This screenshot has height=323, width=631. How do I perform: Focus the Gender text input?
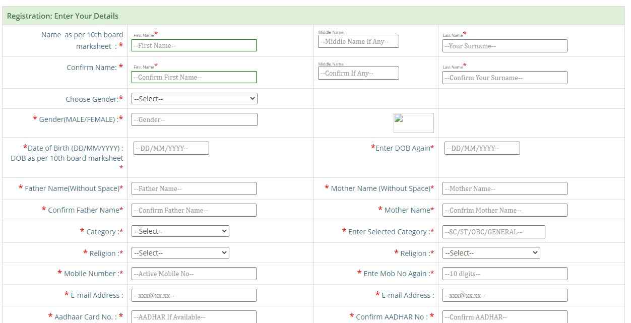[194, 119]
